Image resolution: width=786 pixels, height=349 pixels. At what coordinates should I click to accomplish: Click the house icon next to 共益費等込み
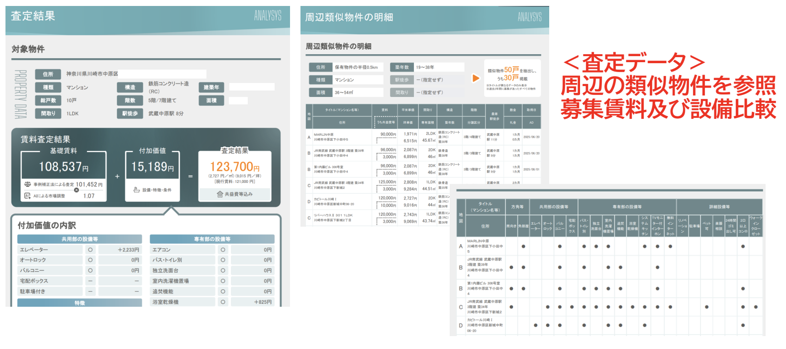click(x=219, y=194)
